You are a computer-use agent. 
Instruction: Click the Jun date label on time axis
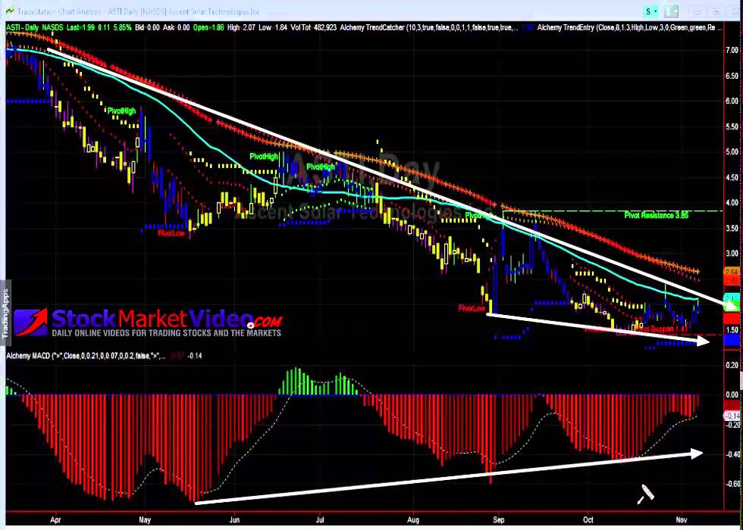coord(234,519)
